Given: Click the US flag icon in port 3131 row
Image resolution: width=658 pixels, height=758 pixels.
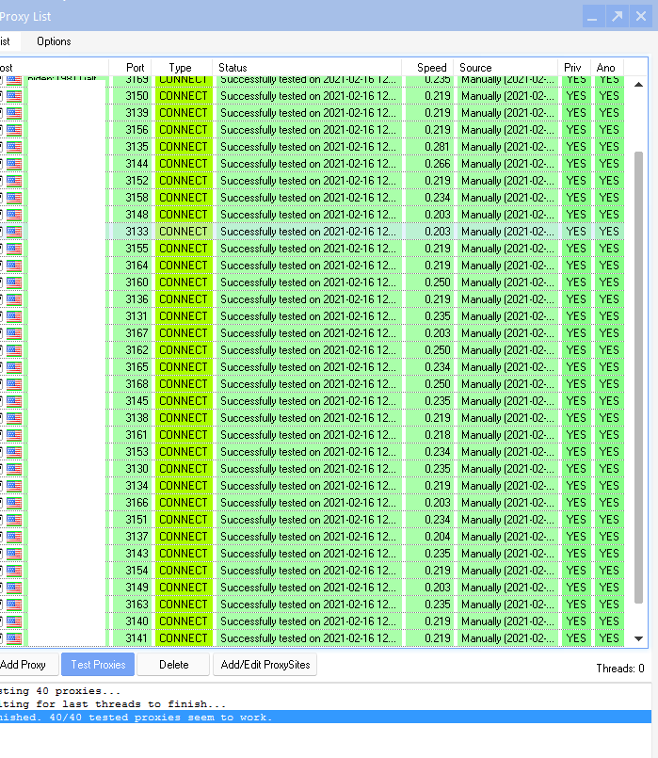Looking at the screenshot, I should point(14,316).
